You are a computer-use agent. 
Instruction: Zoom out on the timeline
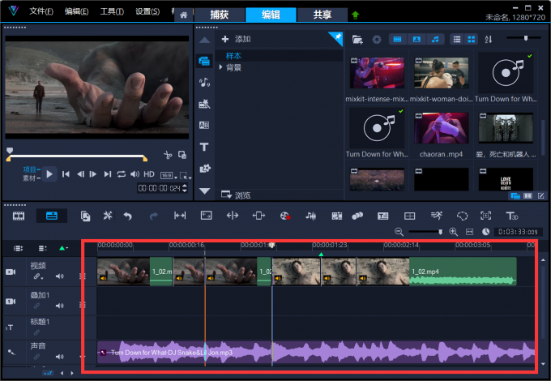[x=399, y=232]
